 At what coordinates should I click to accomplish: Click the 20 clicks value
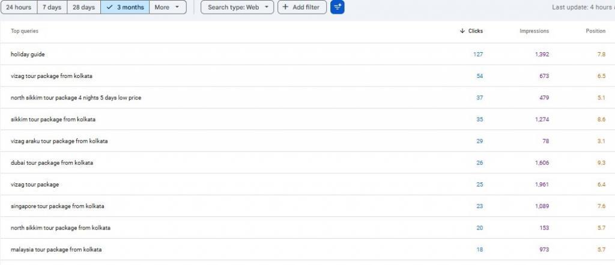(x=480, y=228)
